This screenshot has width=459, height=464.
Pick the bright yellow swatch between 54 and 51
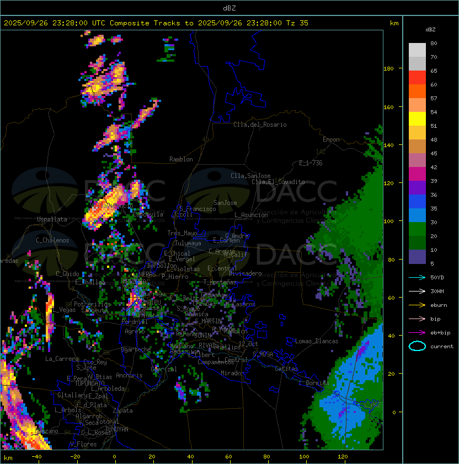point(417,119)
